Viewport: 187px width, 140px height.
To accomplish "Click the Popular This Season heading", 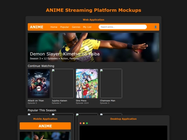I will click(42, 110).
